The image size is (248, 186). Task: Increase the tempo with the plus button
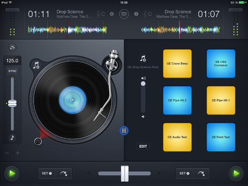[x=18, y=153]
